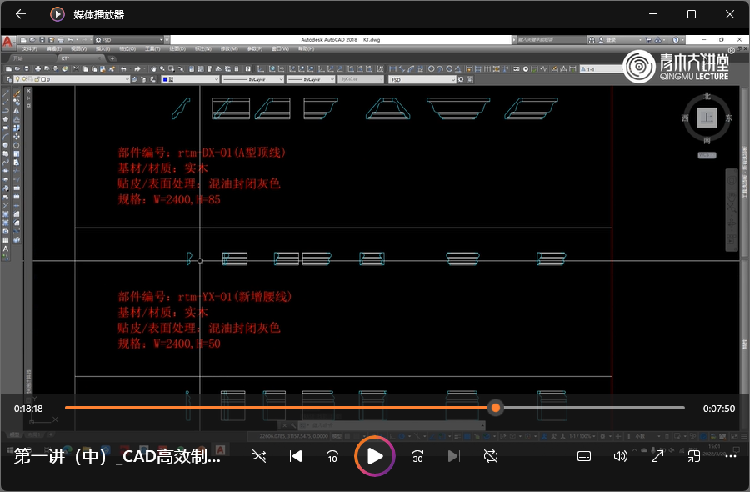750x492 pixels.
Task: Skip back 10 seconds
Action: click(x=332, y=456)
